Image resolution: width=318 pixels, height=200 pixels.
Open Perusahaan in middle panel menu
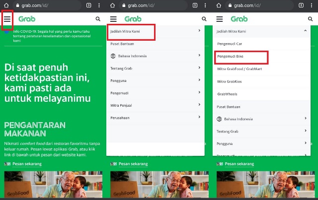tap(120, 118)
